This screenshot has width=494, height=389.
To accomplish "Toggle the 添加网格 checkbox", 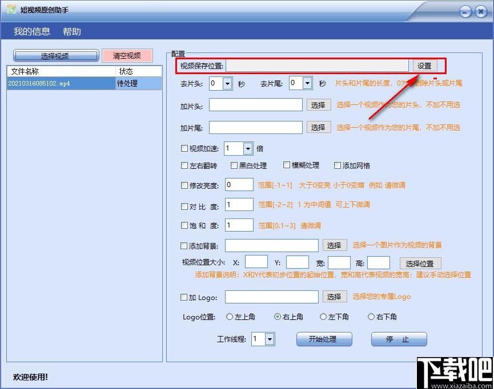I will pos(338,165).
